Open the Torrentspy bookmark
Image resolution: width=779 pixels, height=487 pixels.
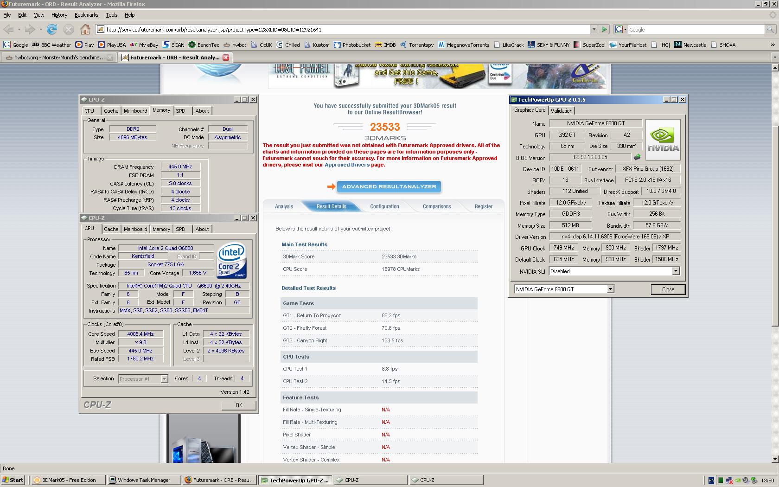(x=417, y=45)
